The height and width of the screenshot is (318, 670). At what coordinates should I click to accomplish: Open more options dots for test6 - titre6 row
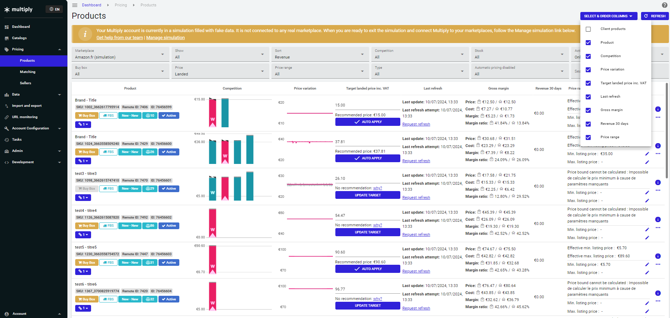coord(658,301)
